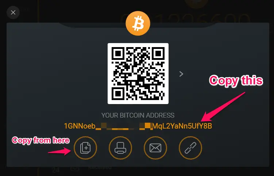Screen dimensions: 274x176
Task: Click the pixelated middle part of the address
Action: click(x=124, y=126)
